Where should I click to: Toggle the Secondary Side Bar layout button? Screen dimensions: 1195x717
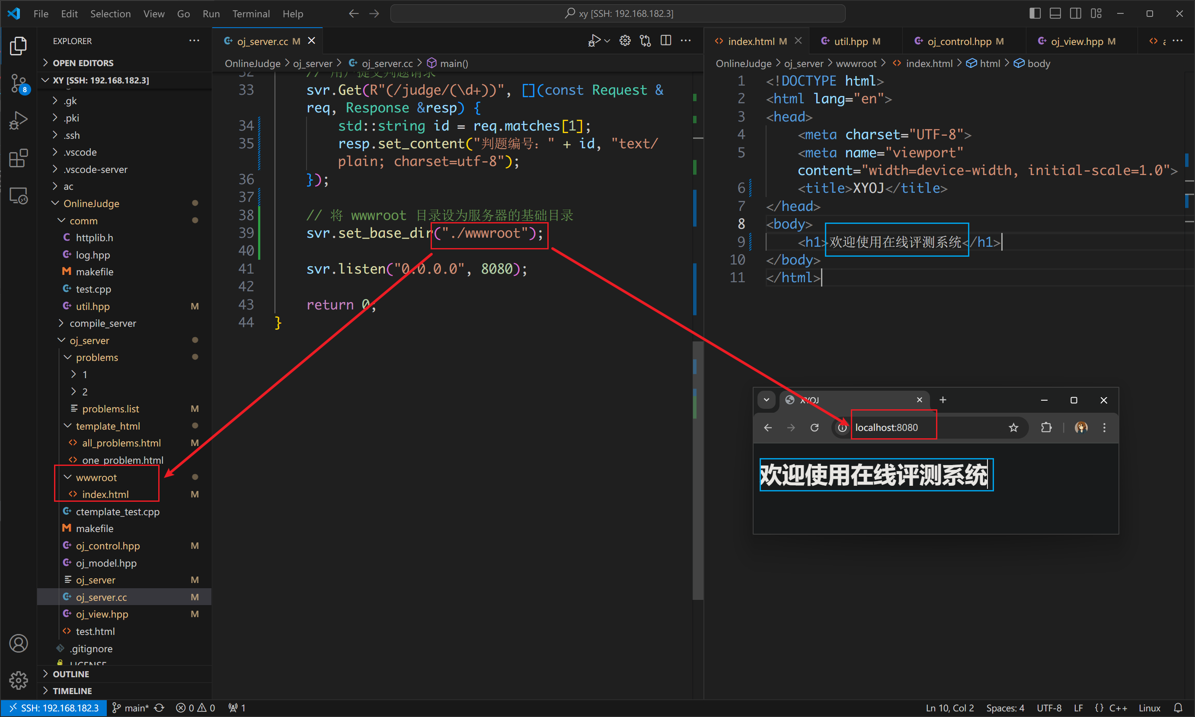click(x=1076, y=13)
